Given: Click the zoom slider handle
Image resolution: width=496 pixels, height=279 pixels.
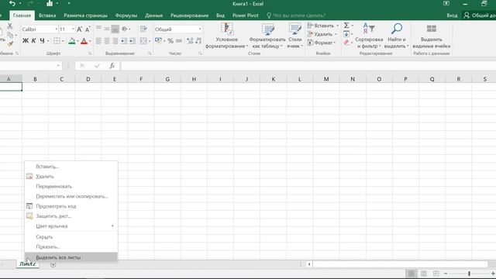Looking at the screenshot, I should tap(469, 274).
